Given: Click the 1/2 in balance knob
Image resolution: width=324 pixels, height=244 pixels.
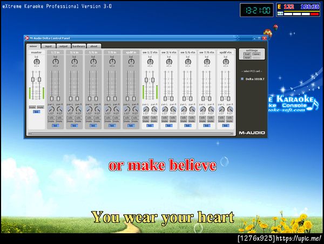Looking at the screenshot, I should coord(56,61).
